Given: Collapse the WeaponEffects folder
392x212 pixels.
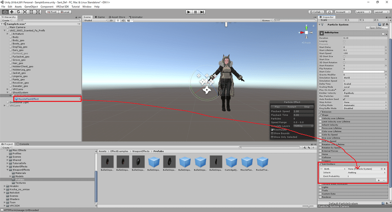Looking at the screenshot, I should tap(7, 170).
